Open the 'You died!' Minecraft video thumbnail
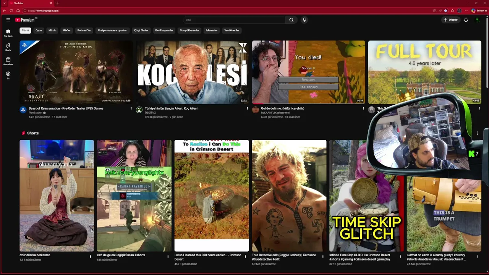The width and height of the screenshot is (489, 275). (x=309, y=72)
